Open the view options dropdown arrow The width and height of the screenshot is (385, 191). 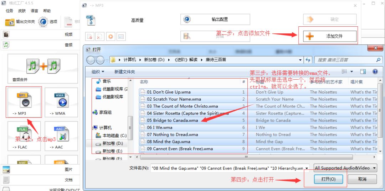[x=351, y=72]
